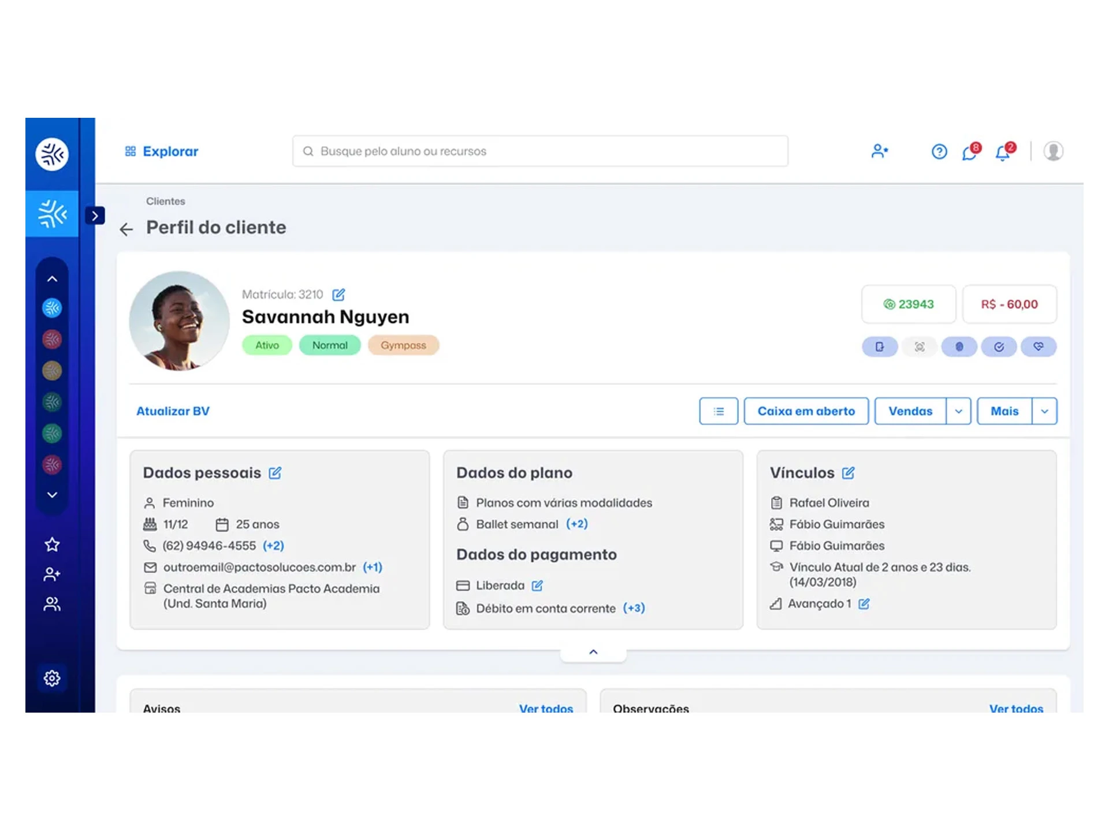Select the light blue module circle
1109x831 pixels.
(52, 308)
